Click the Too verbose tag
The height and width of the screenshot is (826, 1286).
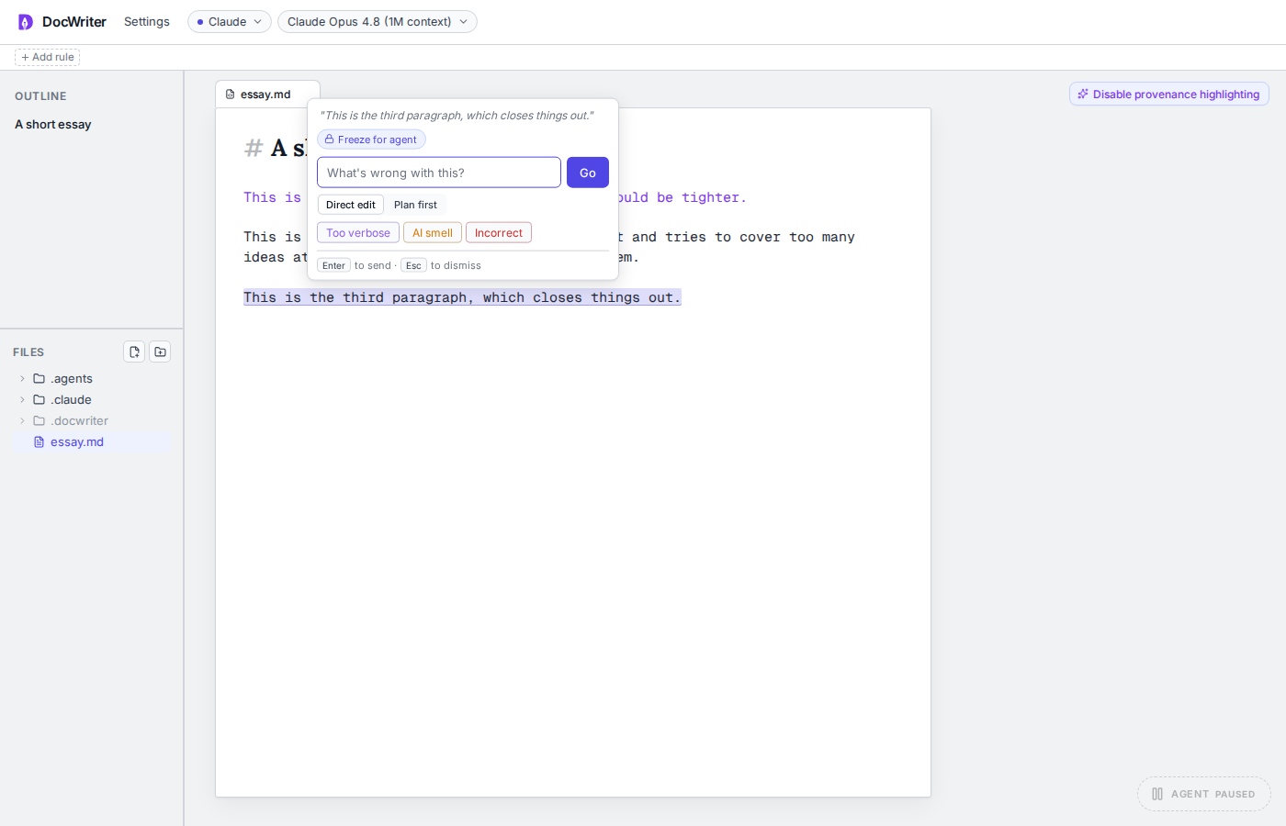pyautogui.click(x=358, y=233)
